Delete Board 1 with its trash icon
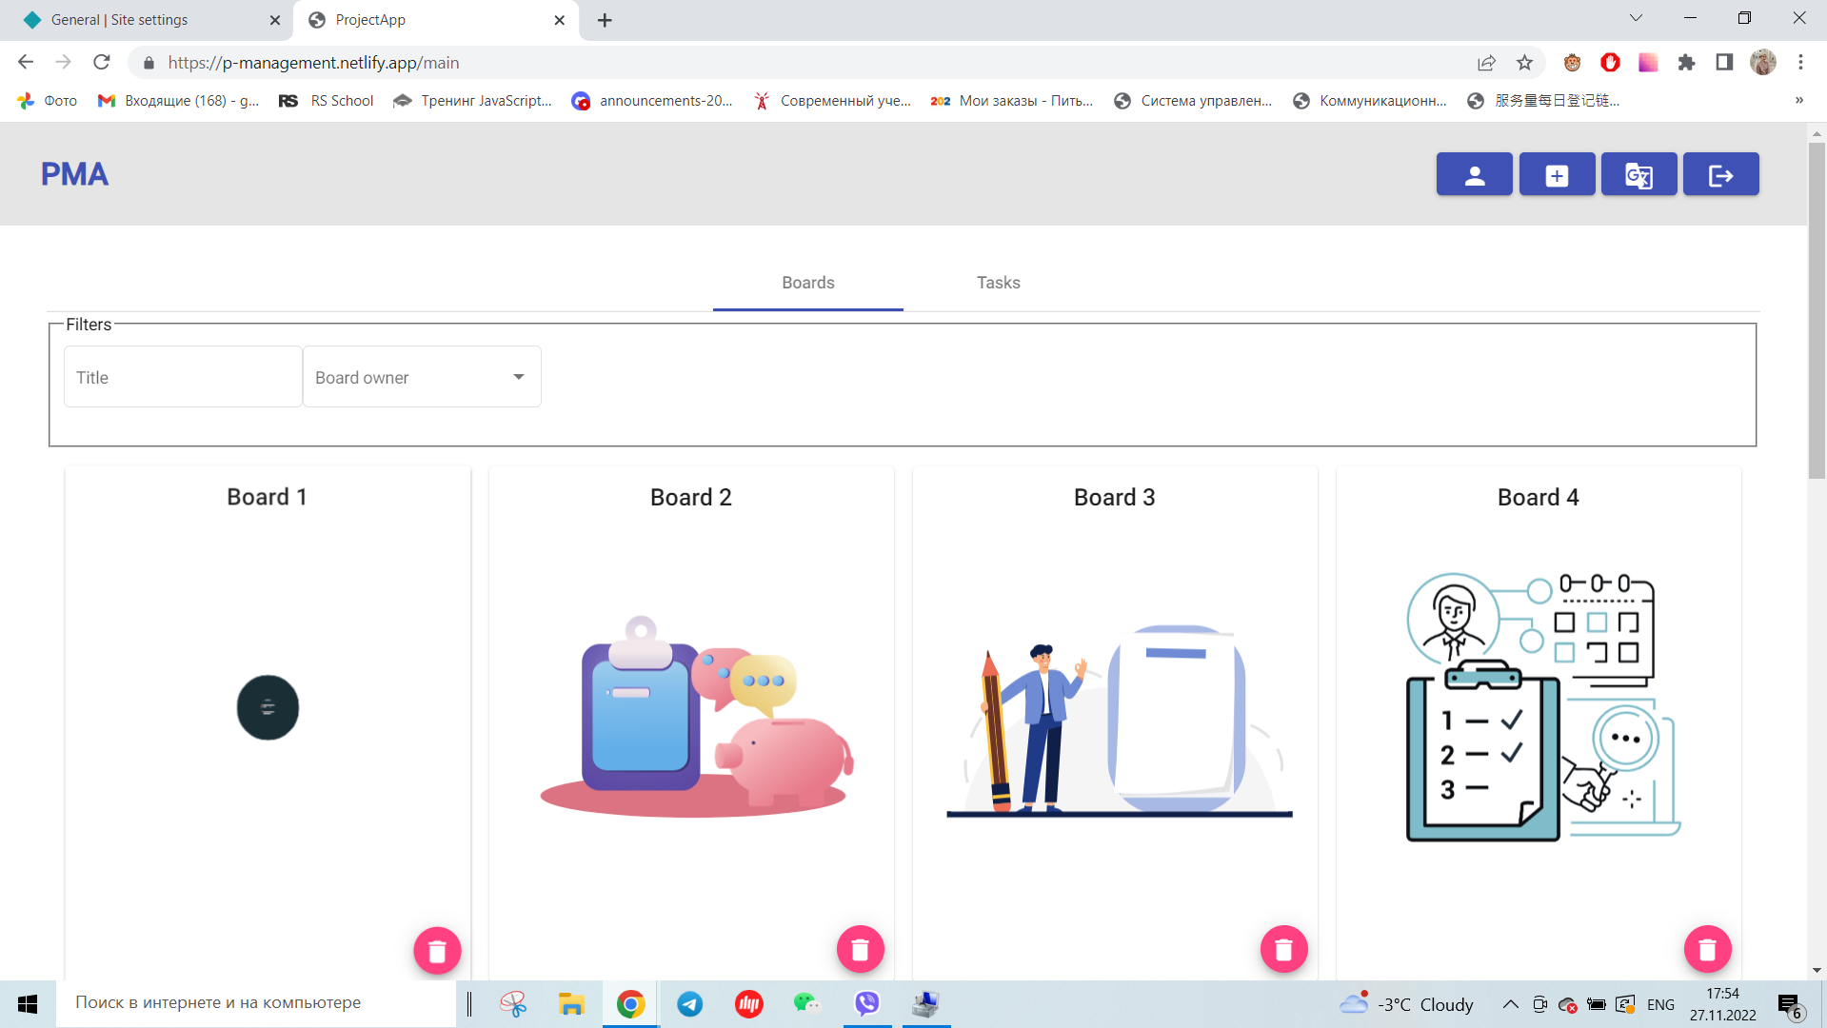Screen dimensions: 1827x1028 click(x=437, y=950)
